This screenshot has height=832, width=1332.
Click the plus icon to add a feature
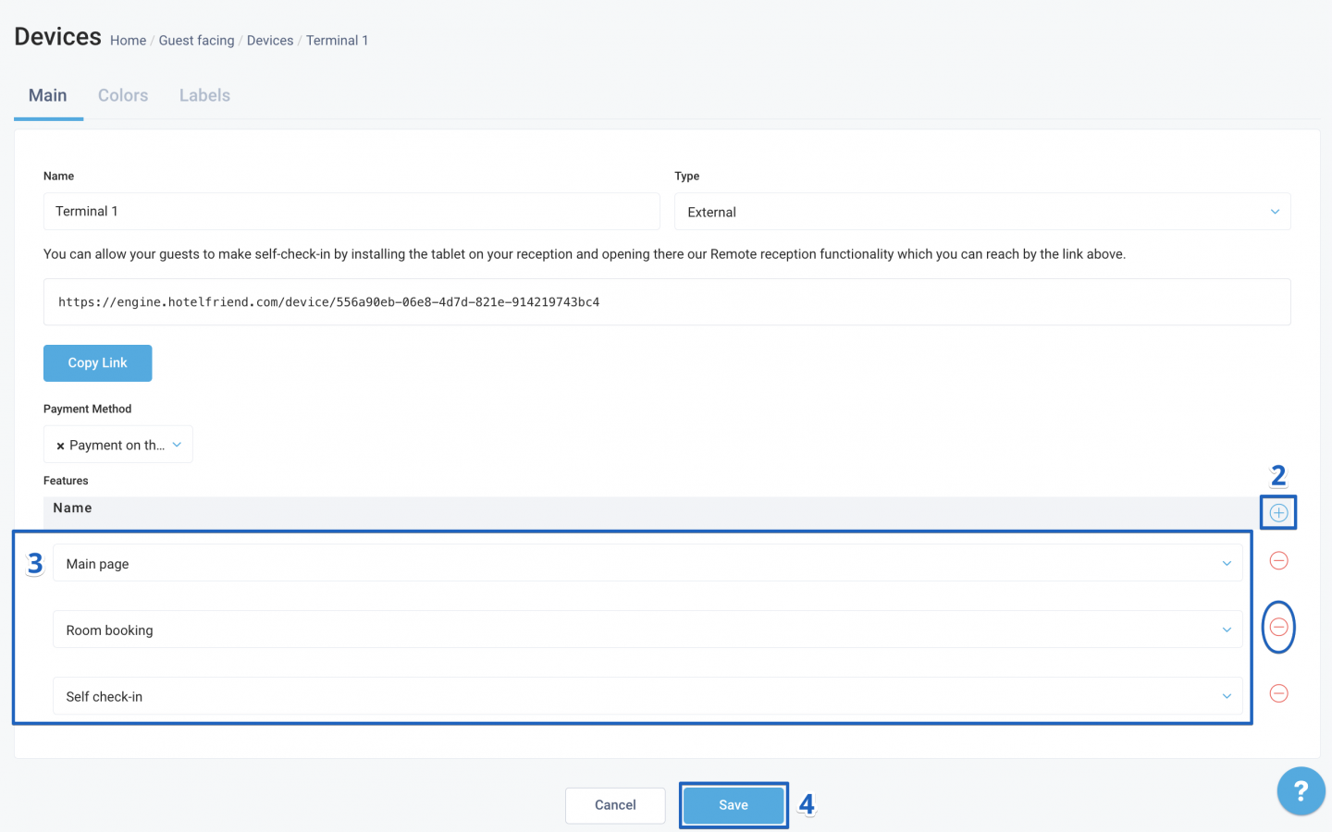click(x=1278, y=512)
